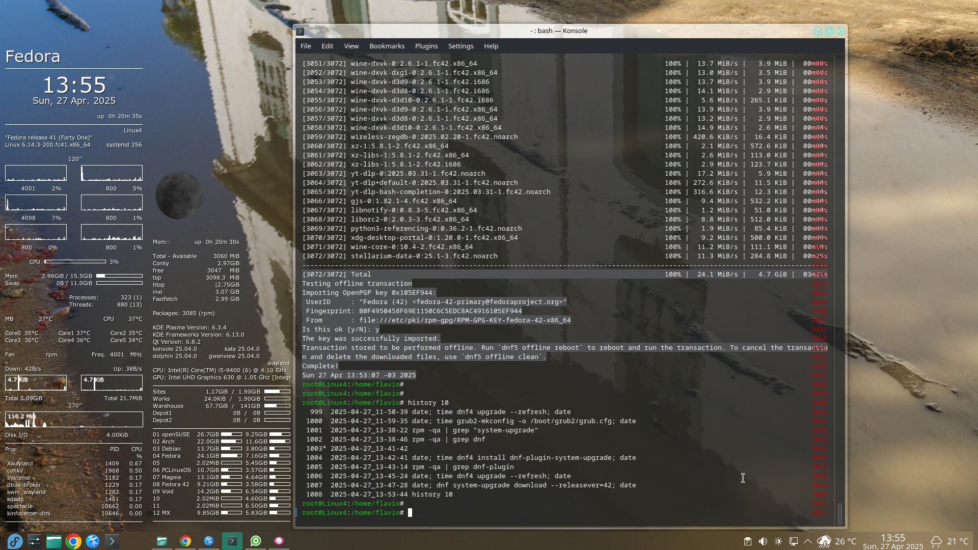
Task: Click the Konsole vertical scrollbar handle
Action: pos(840,514)
